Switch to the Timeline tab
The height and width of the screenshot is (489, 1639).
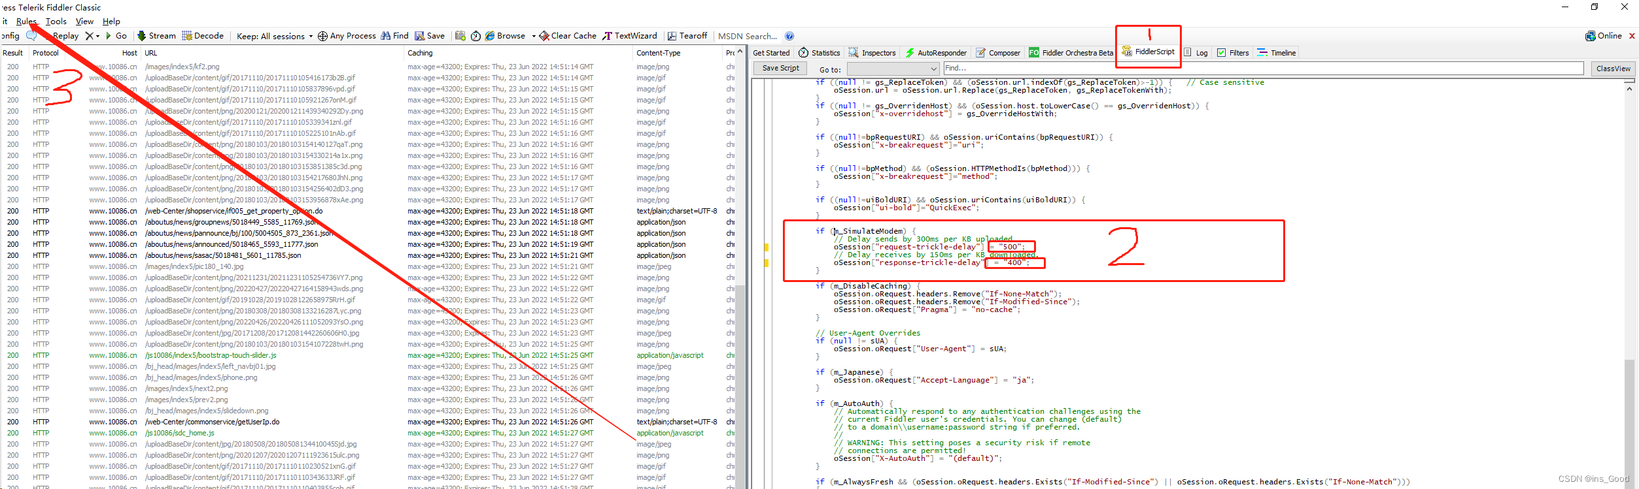tap(1276, 53)
